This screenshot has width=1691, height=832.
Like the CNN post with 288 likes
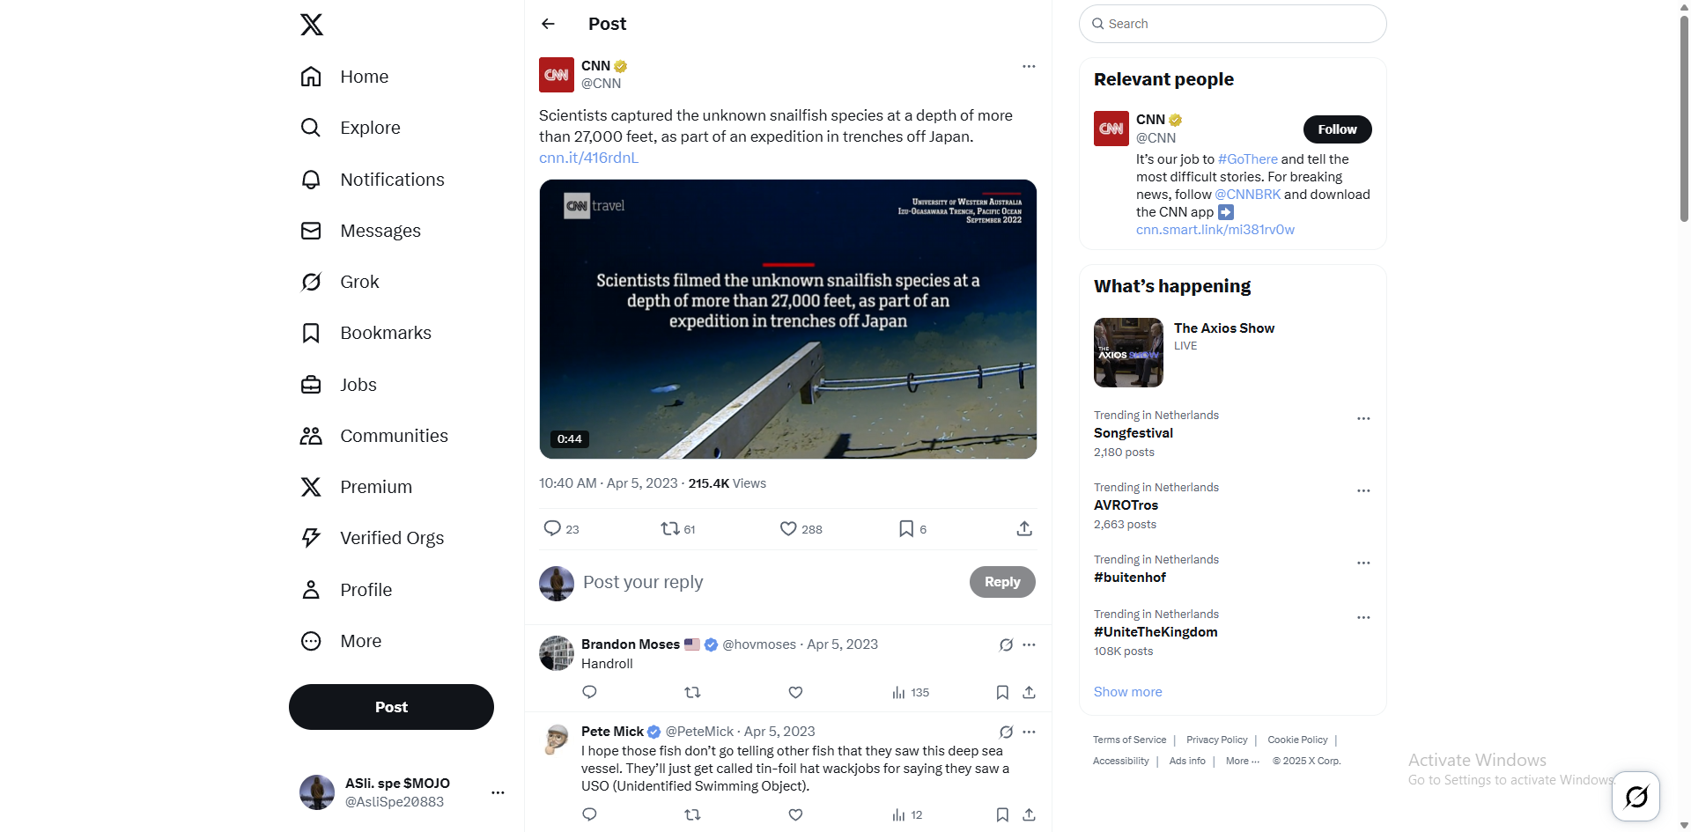788,528
